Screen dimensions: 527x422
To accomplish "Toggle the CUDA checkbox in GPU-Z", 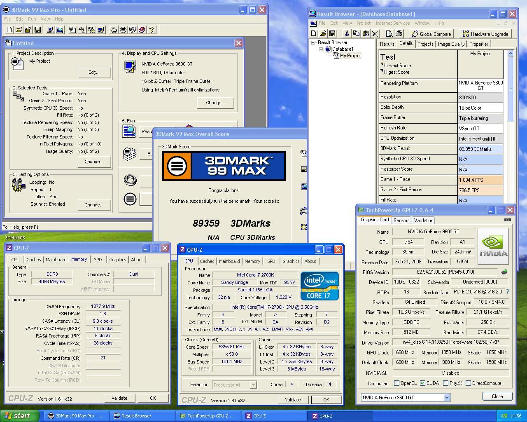I will [422, 383].
